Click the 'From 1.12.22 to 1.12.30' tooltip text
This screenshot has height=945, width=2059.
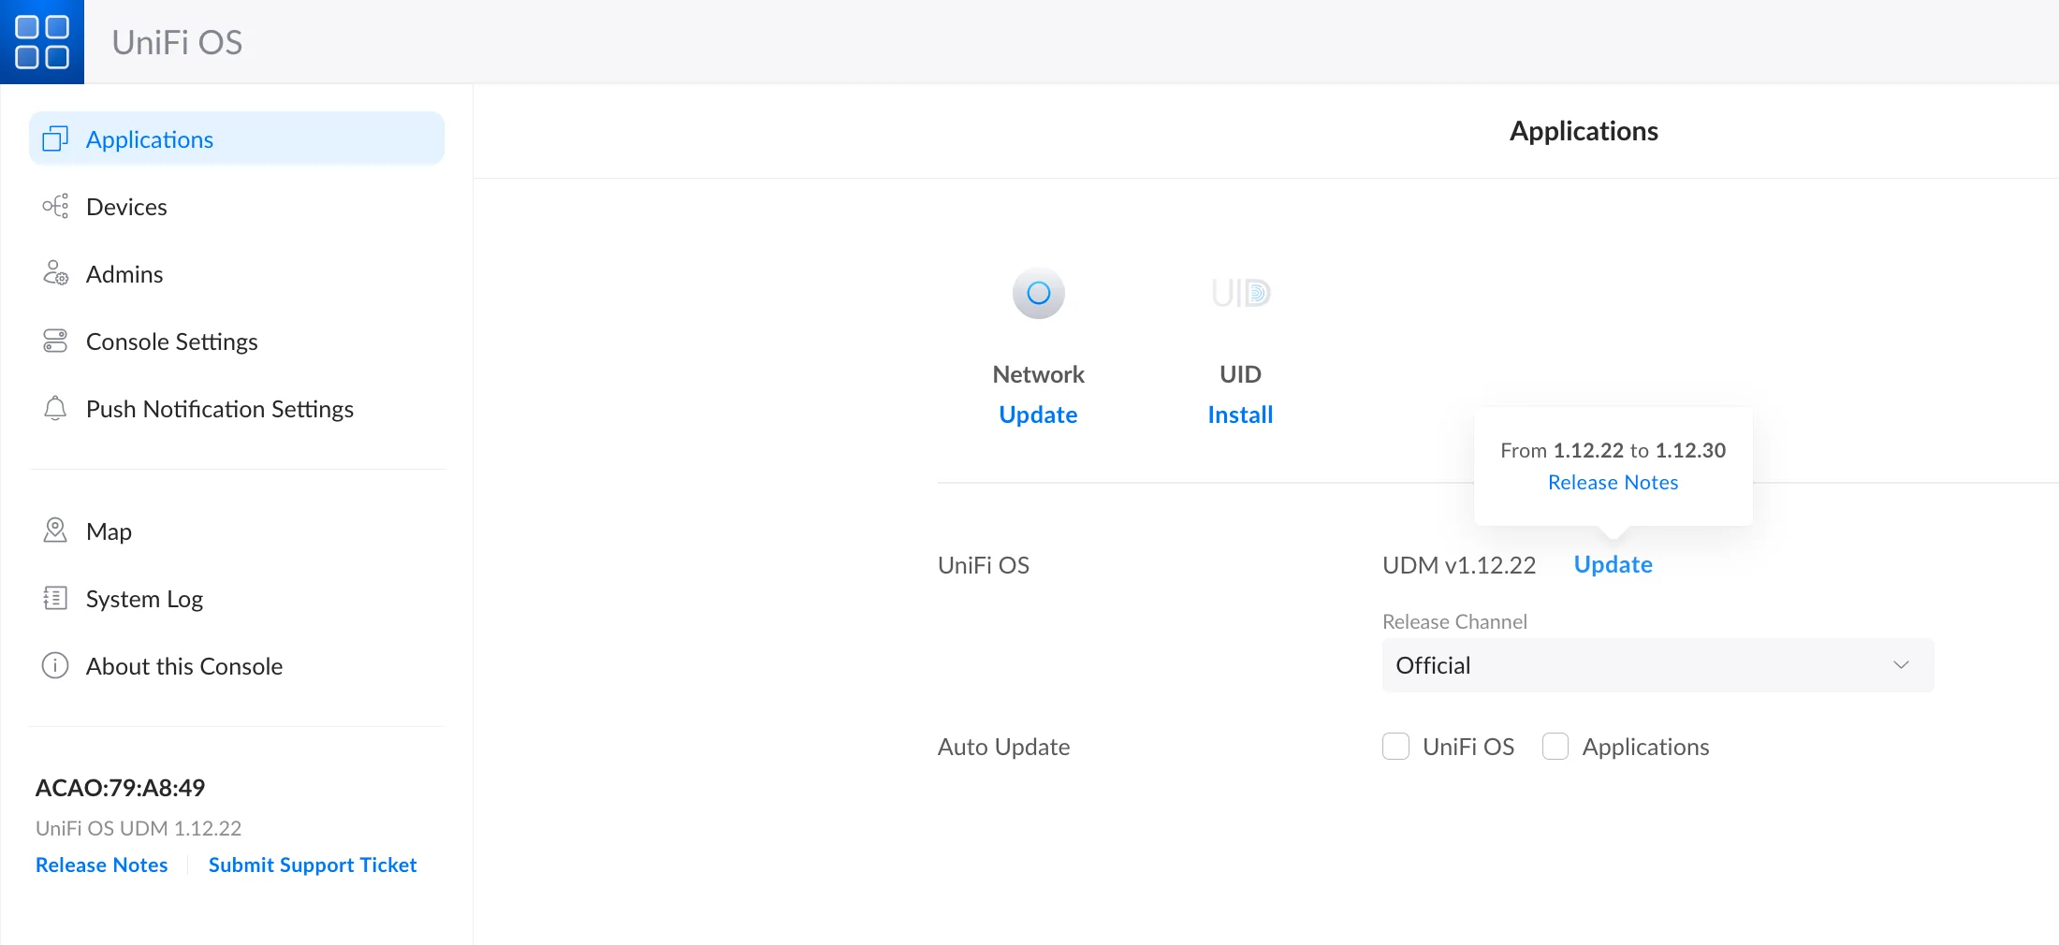pos(1614,451)
